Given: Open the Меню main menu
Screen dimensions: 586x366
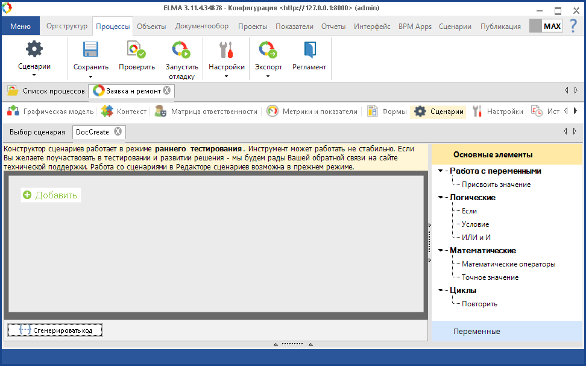Looking at the screenshot, I should tap(20, 26).
